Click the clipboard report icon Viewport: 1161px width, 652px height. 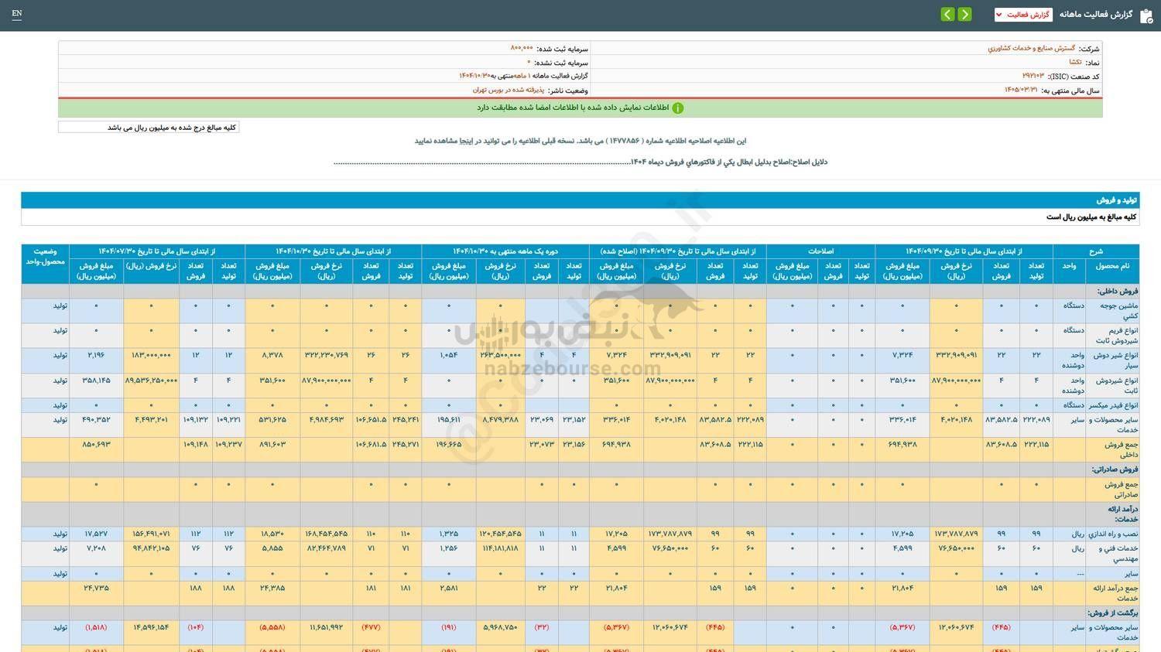[1148, 14]
